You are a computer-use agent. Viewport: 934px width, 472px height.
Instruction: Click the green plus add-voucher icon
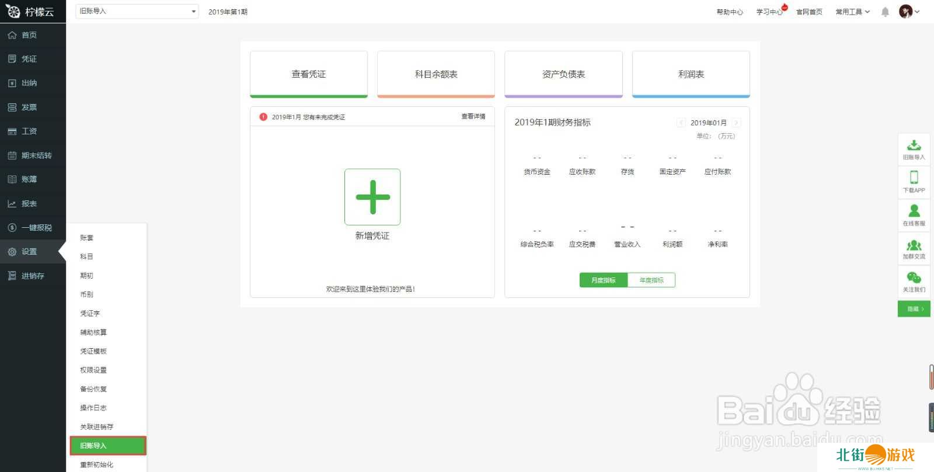pyautogui.click(x=372, y=197)
